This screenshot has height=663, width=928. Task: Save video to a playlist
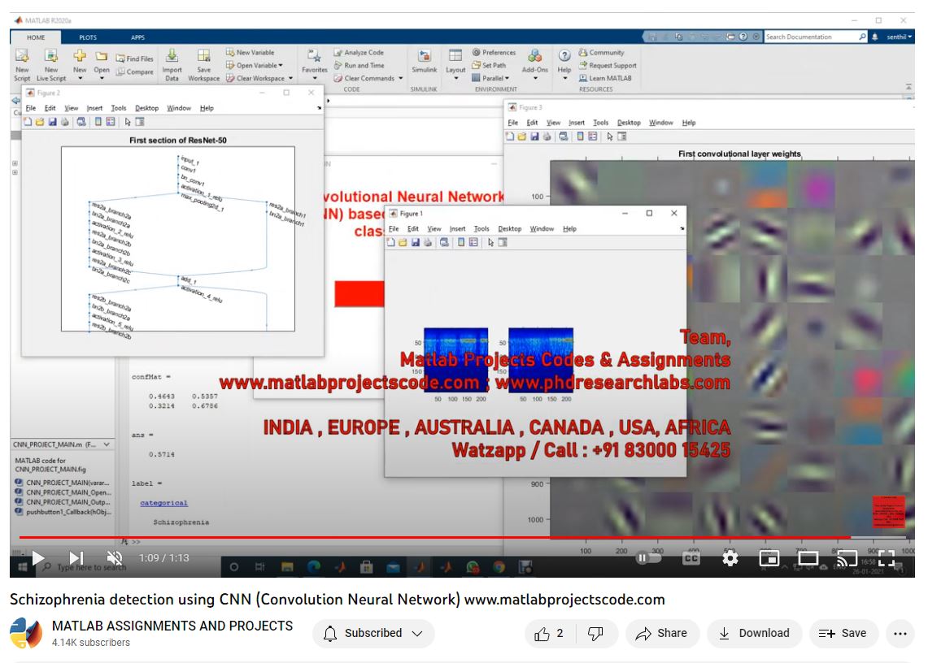(842, 634)
